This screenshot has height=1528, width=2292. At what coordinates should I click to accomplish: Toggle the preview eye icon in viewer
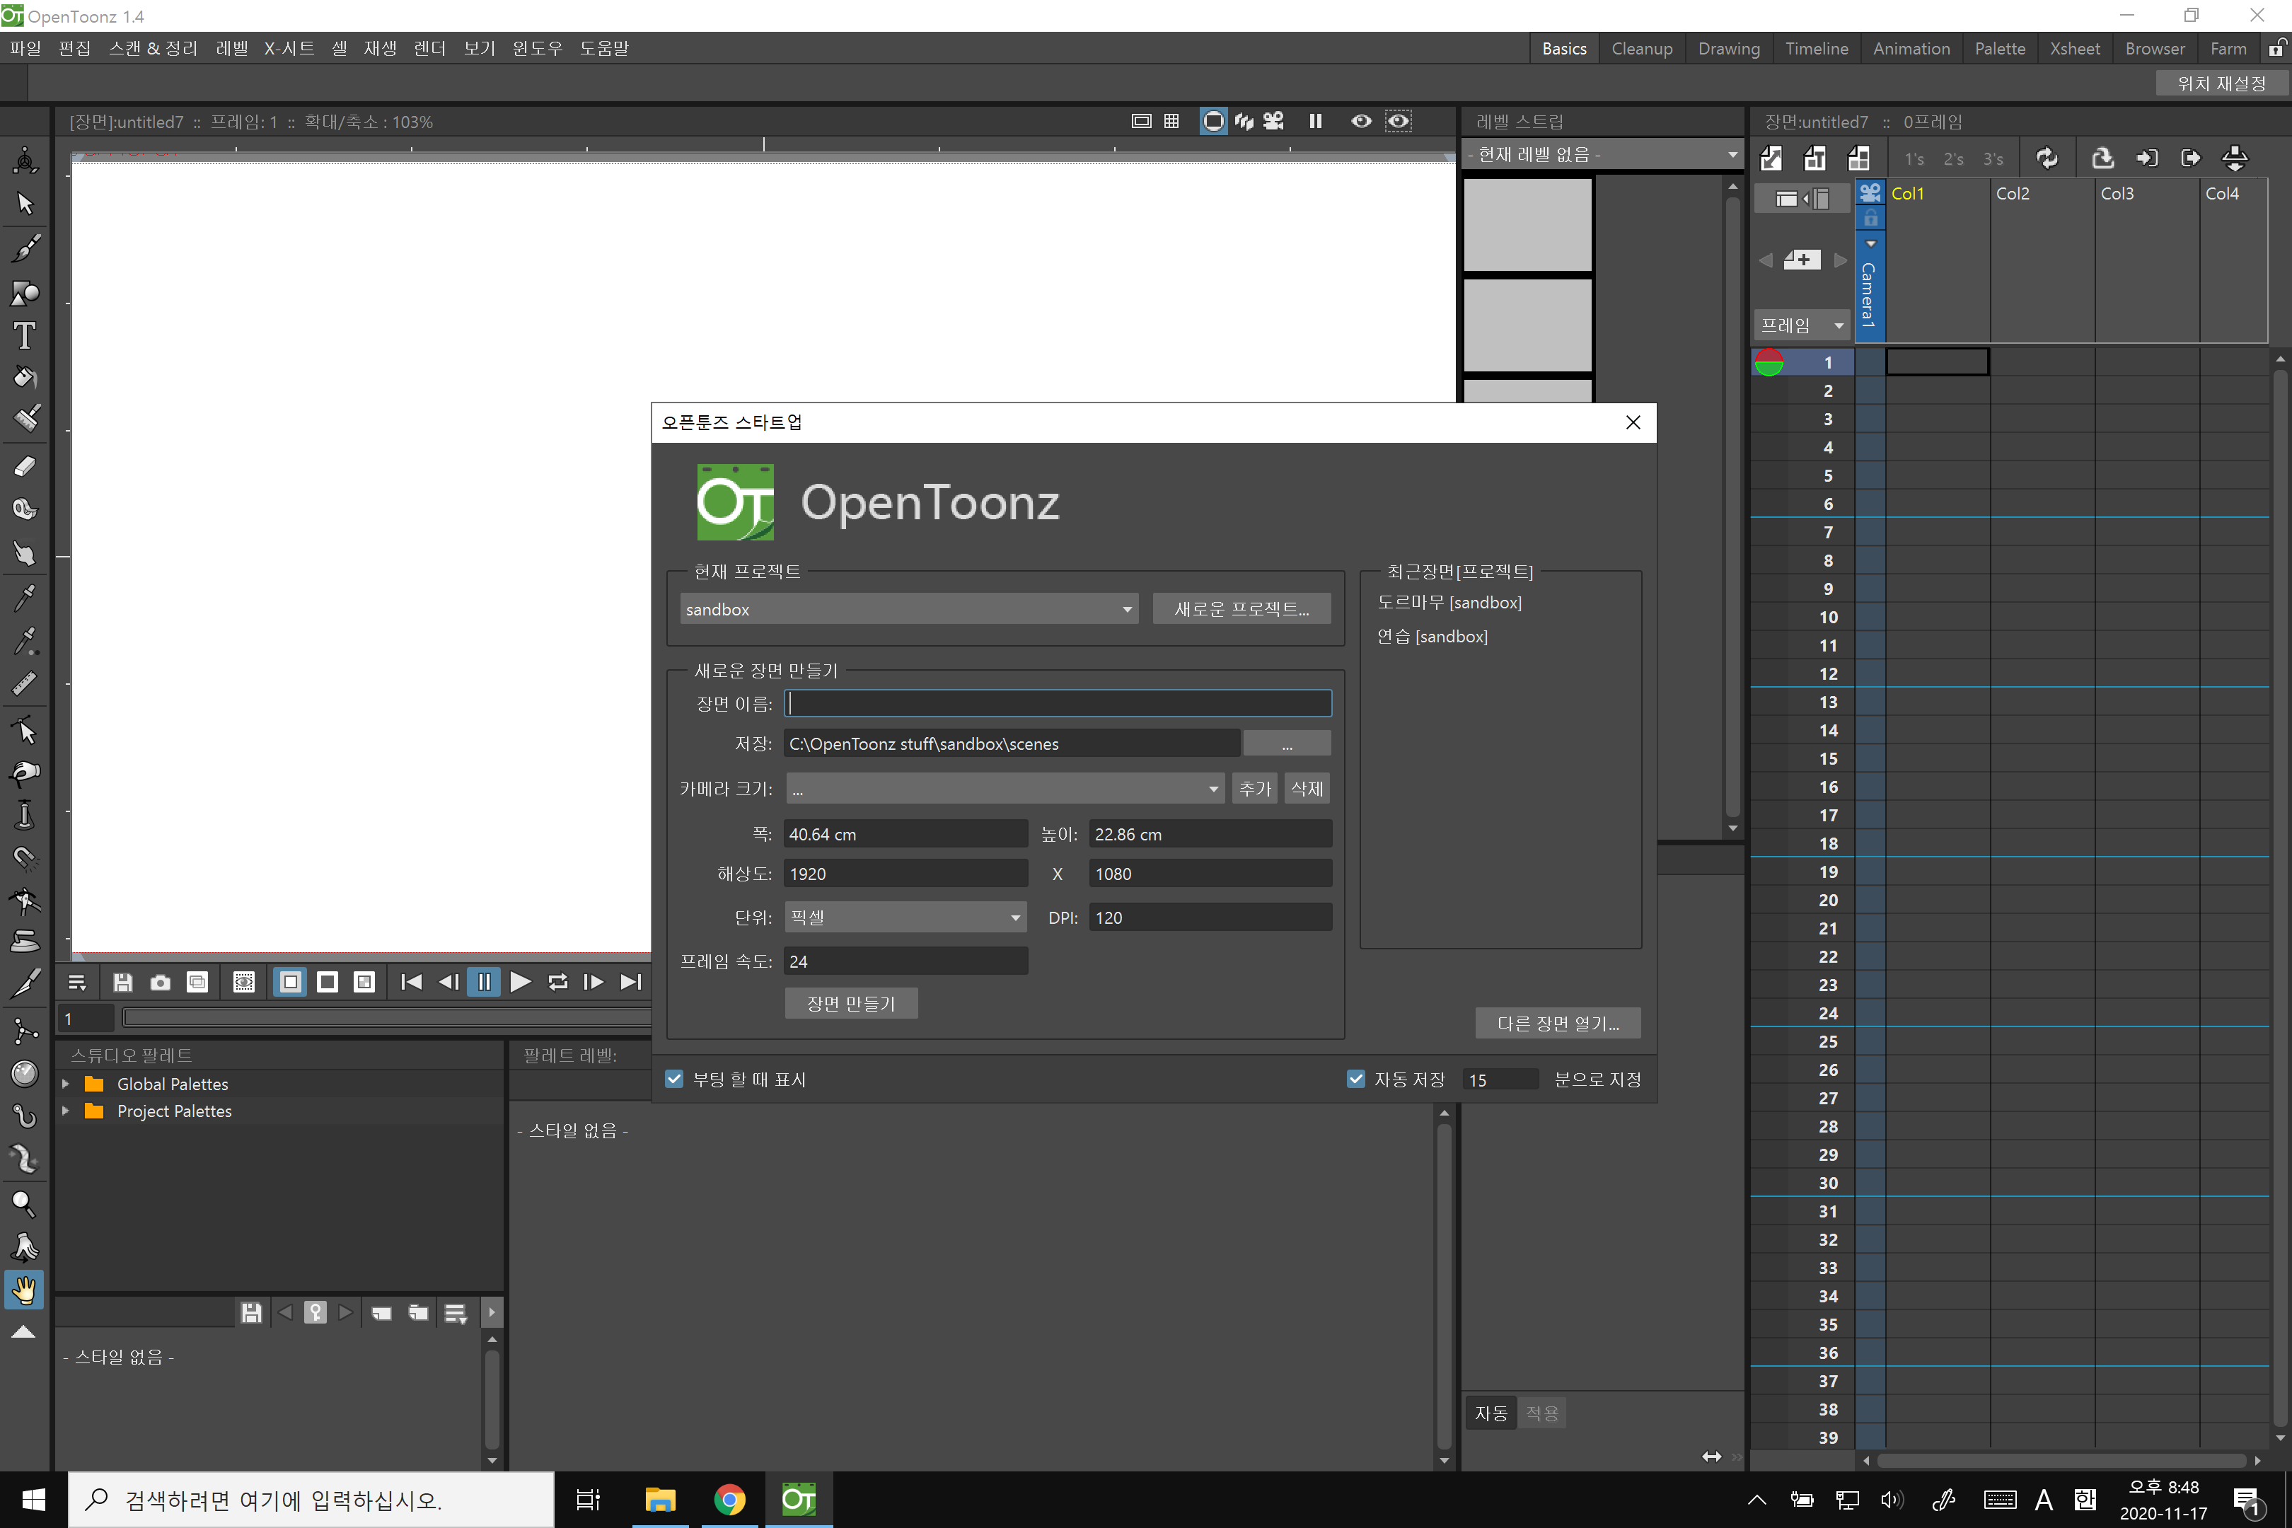pos(1360,121)
